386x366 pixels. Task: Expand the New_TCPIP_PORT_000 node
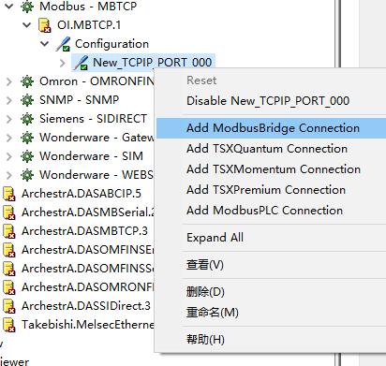tap(63, 63)
